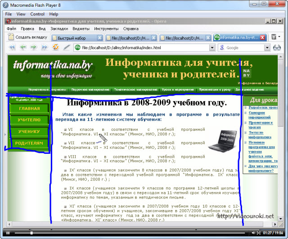Screen dimensions: 288x239
Task: Go back with the green back arrow
Action: coord(23,47)
